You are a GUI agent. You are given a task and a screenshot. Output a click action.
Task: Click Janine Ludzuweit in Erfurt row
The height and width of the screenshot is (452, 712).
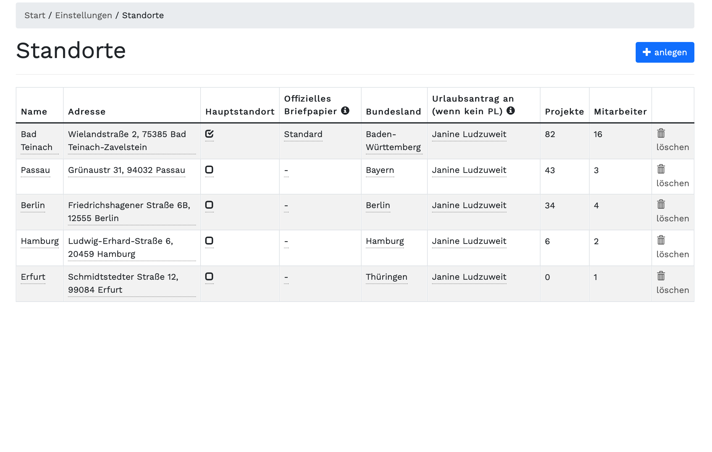tap(469, 277)
